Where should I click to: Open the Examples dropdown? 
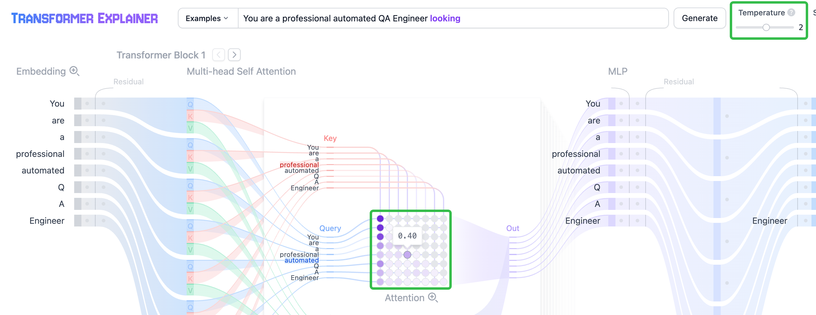[207, 18]
